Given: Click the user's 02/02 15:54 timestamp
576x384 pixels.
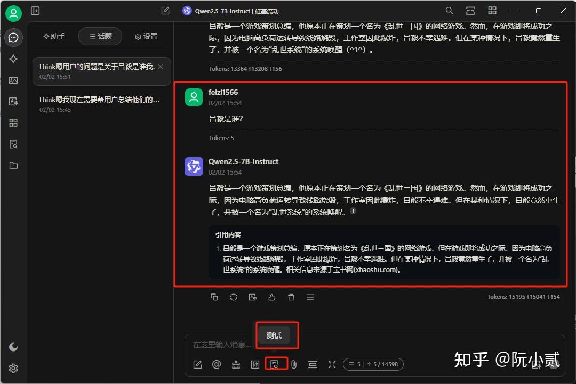Looking at the screenshot, I should [225, 103].
